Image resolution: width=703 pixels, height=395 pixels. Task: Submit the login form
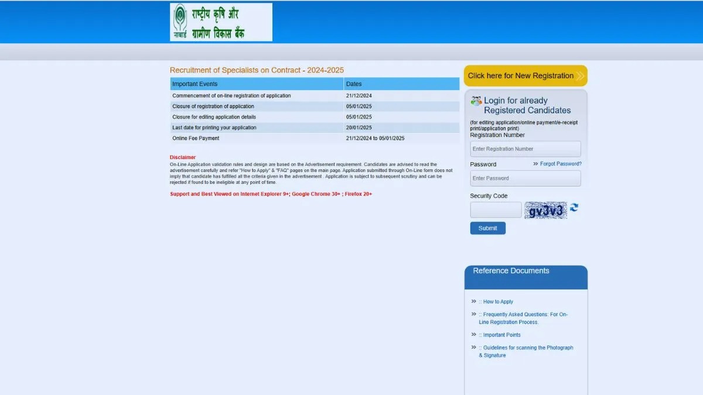tap(487, 228)
